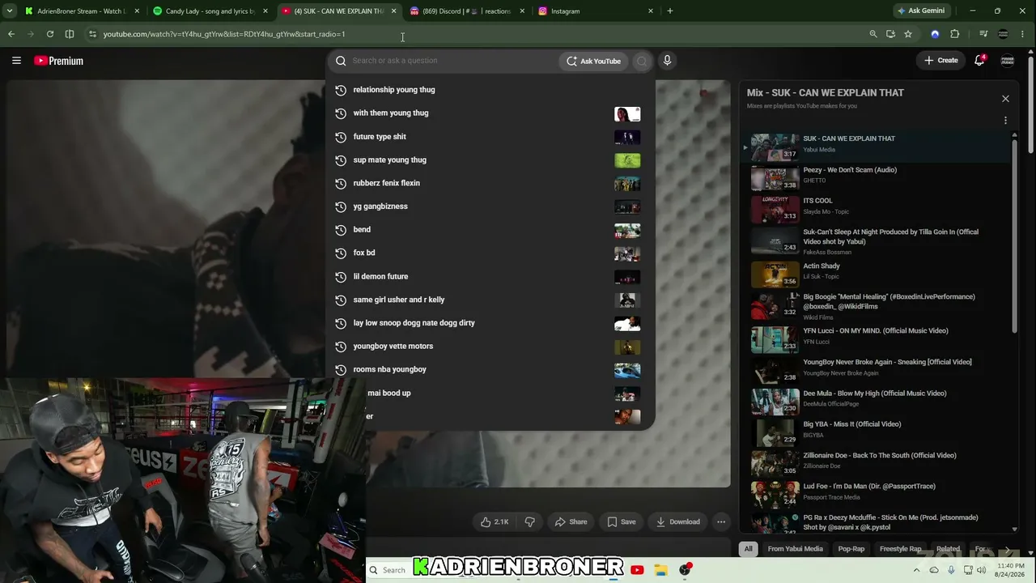Switch to the Candy Lady Spotify tab
The height and width of the screenshot is (583, 1036).
[210, 11]
